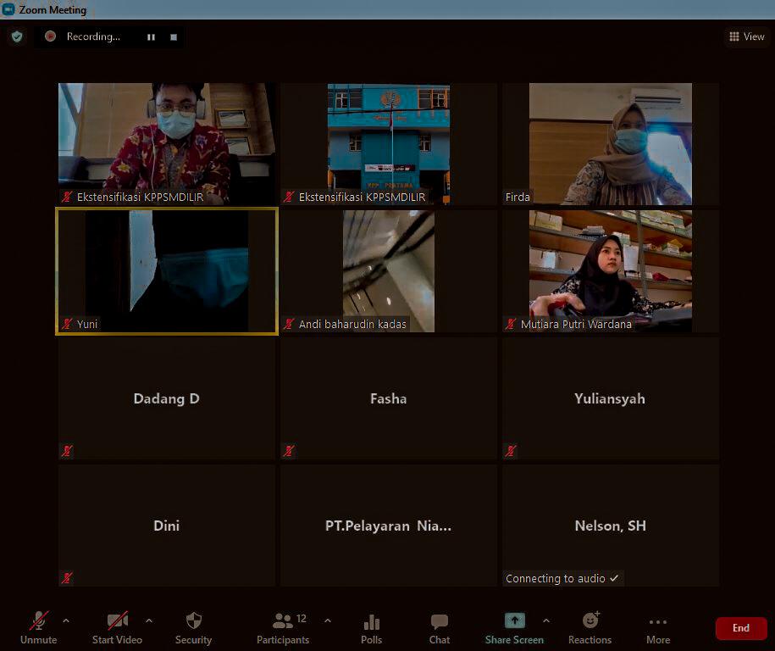Open the Participants panel
The image size is (775, 651).
click(x=283, y=627)
